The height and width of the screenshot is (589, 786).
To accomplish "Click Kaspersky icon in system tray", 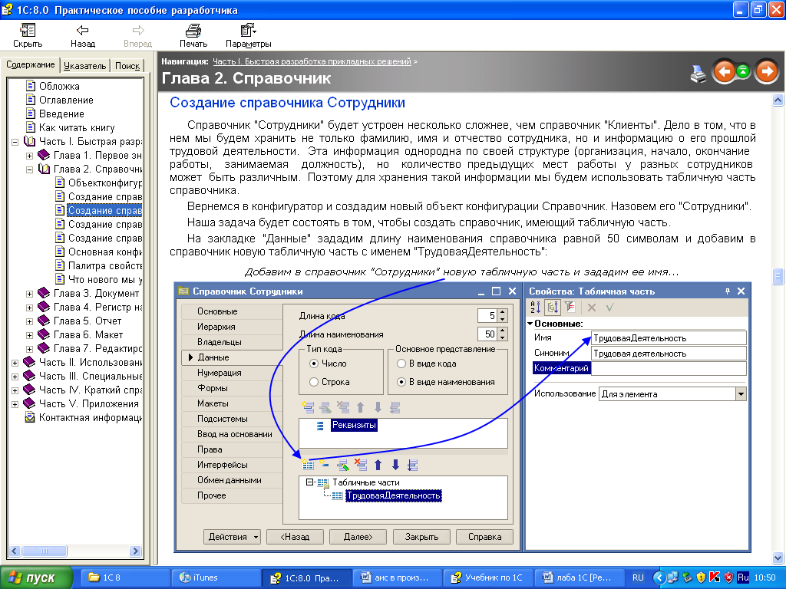I will pos(715,577).
